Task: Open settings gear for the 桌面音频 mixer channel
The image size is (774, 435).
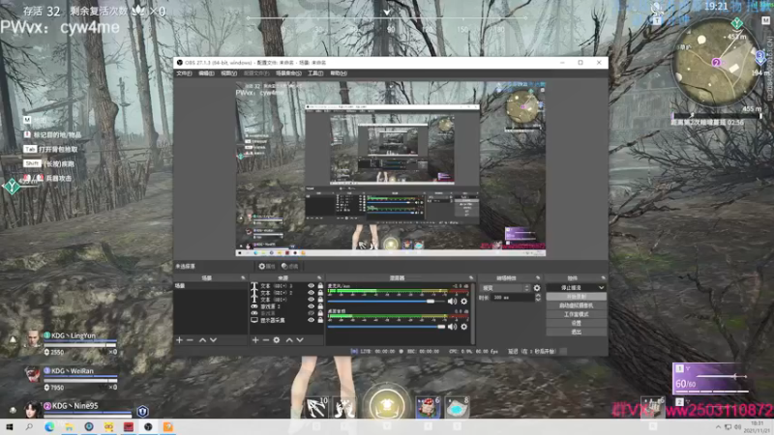Action: (x=464, y=327)
